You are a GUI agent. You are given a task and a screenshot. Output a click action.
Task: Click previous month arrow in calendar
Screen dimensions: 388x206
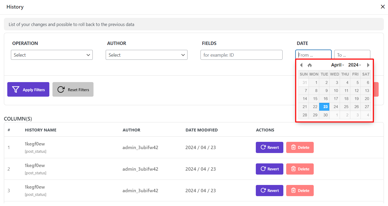point(301,65)
